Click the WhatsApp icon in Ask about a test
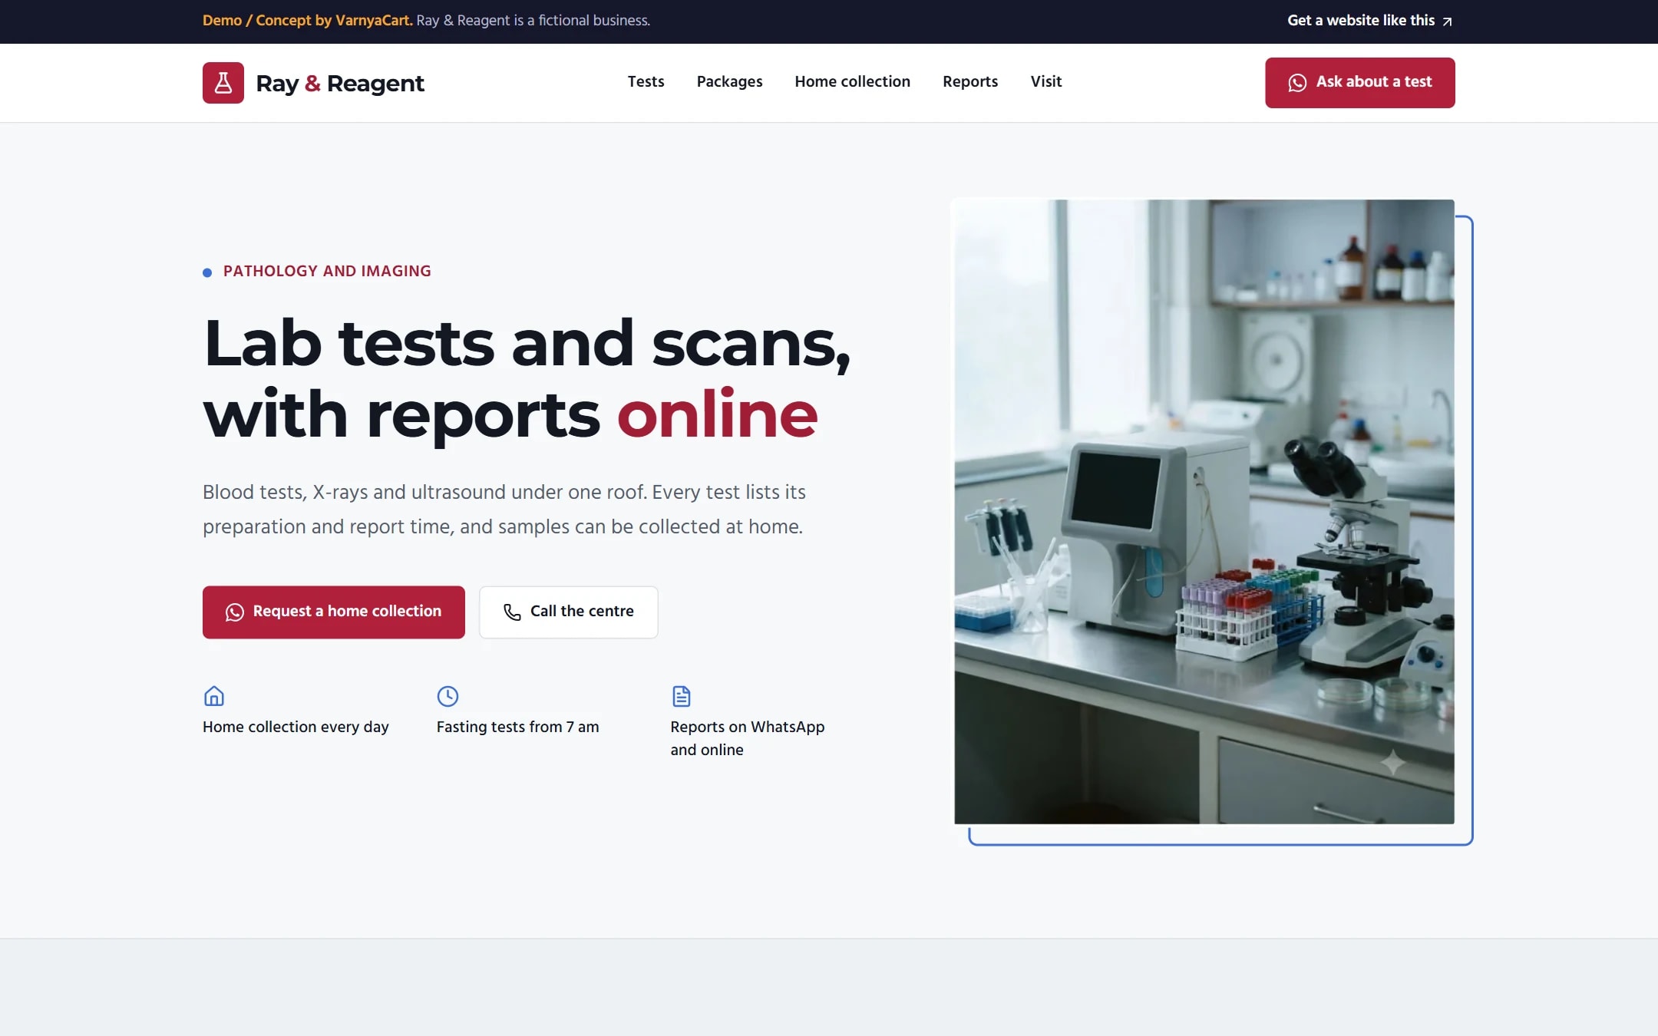 (x=1297, y=83)
